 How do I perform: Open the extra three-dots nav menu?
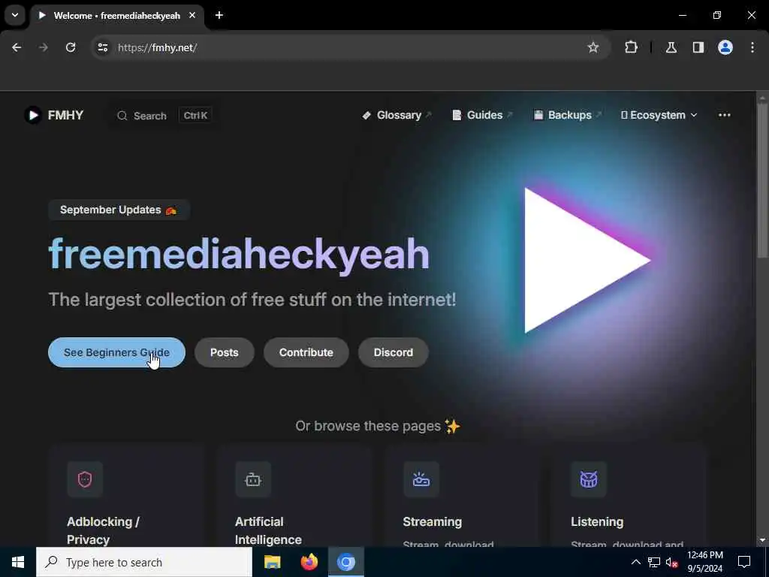(x=725, y=115)
